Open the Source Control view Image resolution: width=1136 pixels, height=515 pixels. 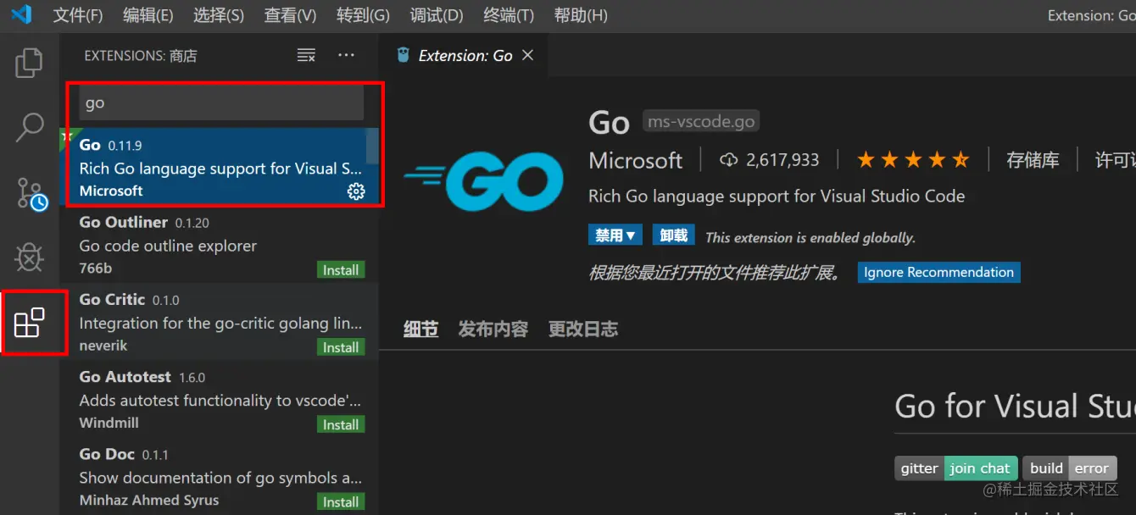[x=31, y=194]
